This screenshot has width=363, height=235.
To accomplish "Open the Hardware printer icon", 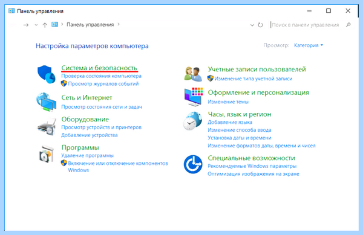I will (47, 127).
